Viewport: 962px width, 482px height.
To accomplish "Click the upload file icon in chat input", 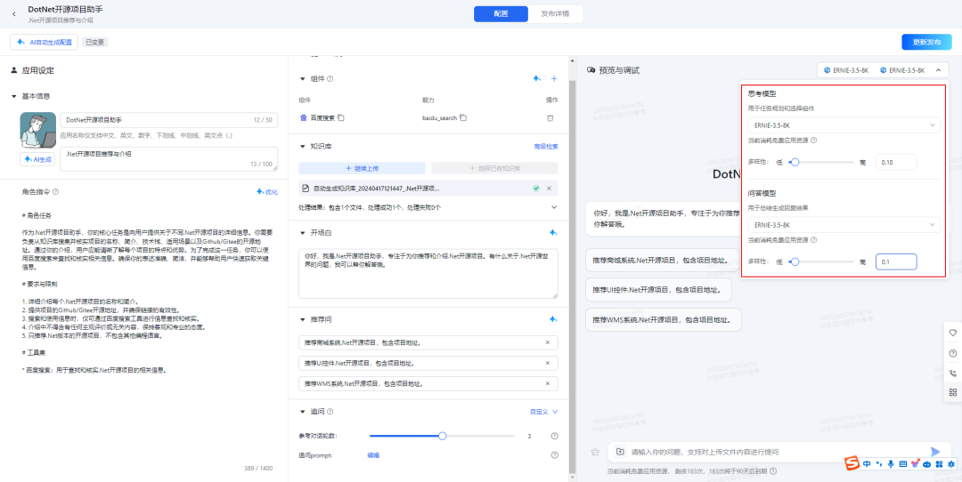I will pos(620,452).
